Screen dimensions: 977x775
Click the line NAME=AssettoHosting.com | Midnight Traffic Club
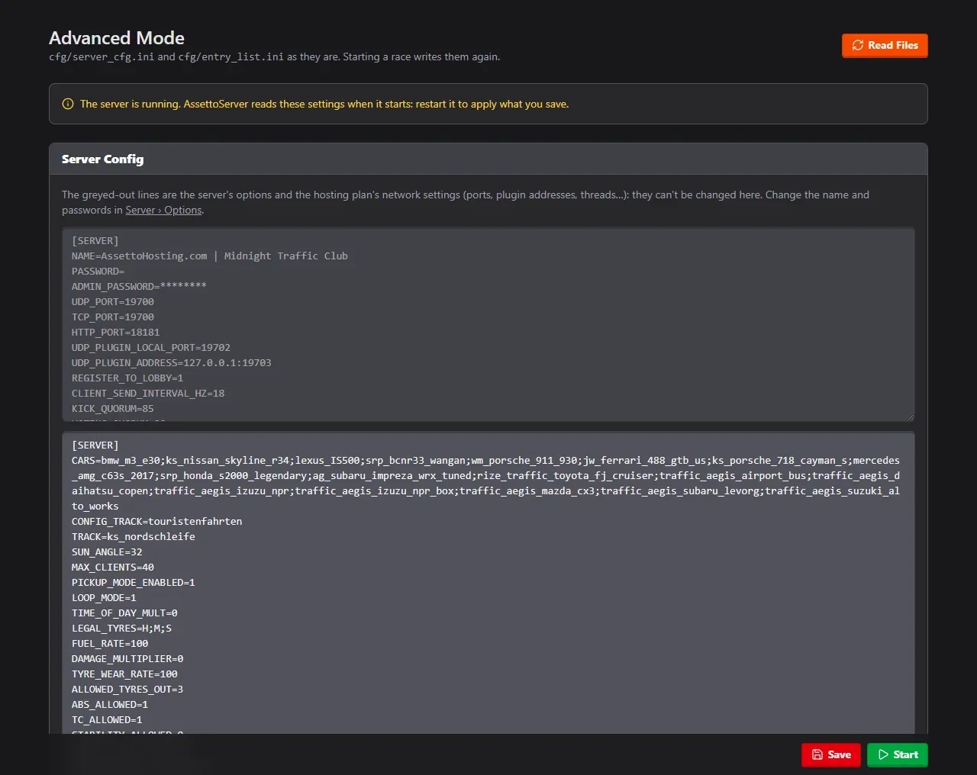point(209,256)
